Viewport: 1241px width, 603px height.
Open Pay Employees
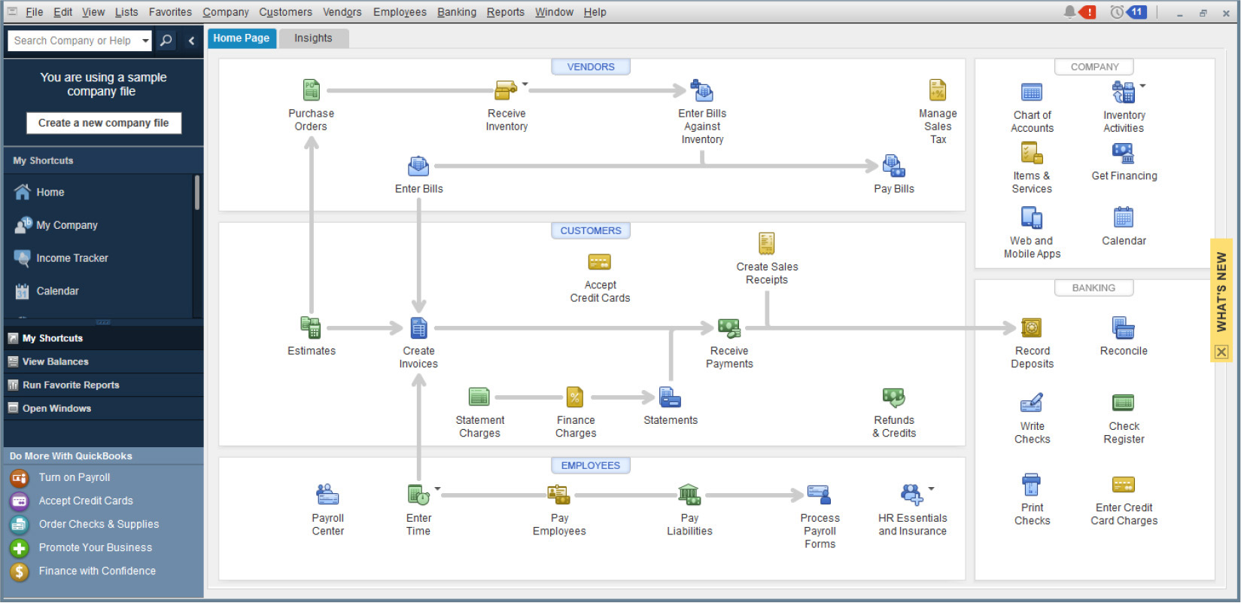(x=558, y=495)
